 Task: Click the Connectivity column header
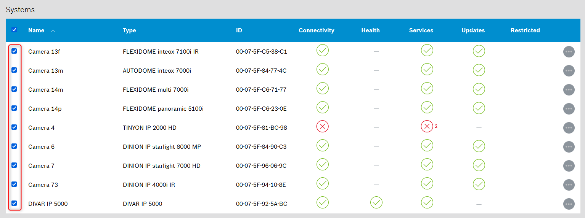coord(316,30)
